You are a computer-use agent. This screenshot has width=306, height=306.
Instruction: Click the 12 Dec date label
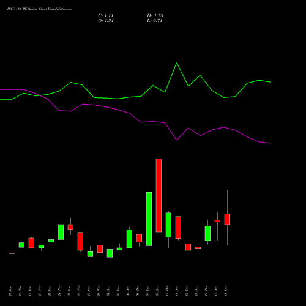coord(187,291)
